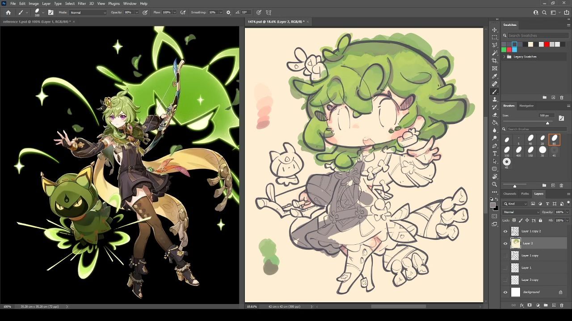572x321 pixels.
Task: Select the Zoom tool
Action: point(495,184)
